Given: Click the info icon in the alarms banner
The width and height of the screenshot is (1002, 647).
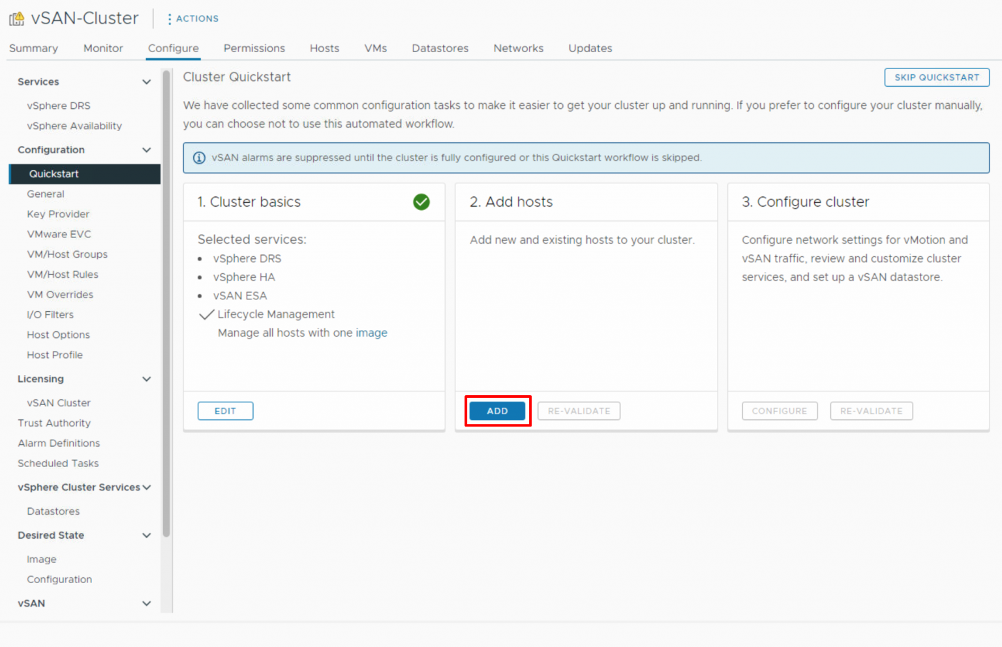Looking at the screenshot, I should click(x=199, y=158).
